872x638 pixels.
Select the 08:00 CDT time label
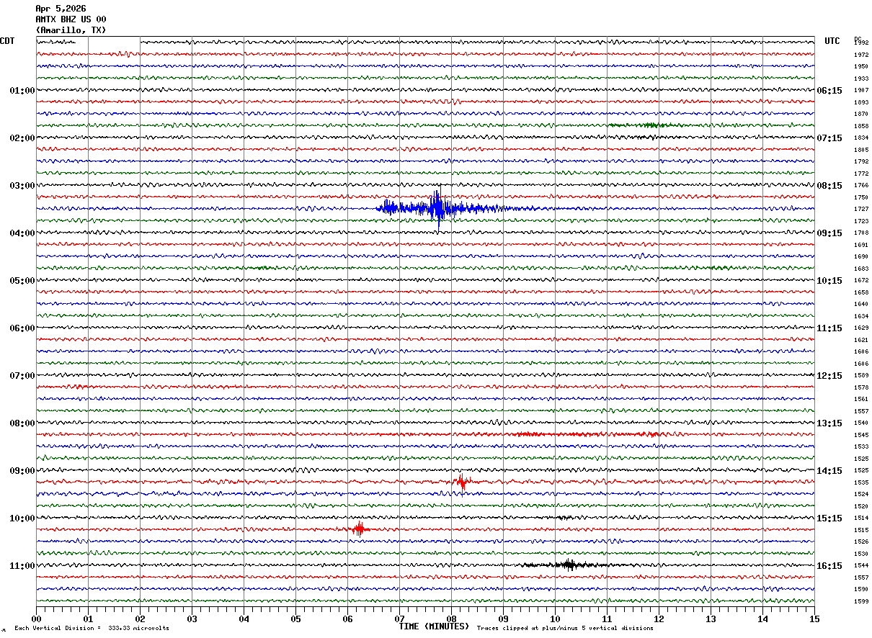tap(22, 423)
